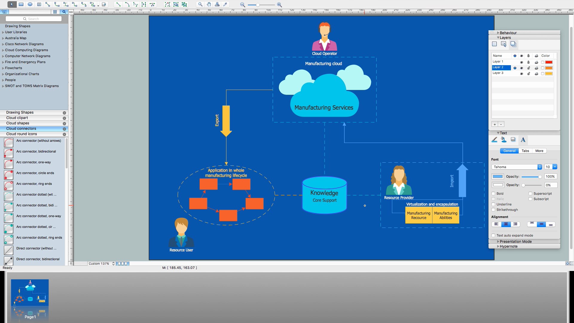Image resolution: width=574 pixels, height=323 pixels.
Task: Open the Tahoma font dropdown
Action: [517, 167]
